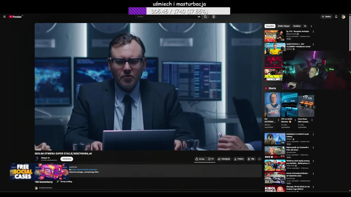Open title Dlaczego TikTok OSZALAŁ Na Punkcie
This screenshot has width=351, height=197.
pos(298,188)
